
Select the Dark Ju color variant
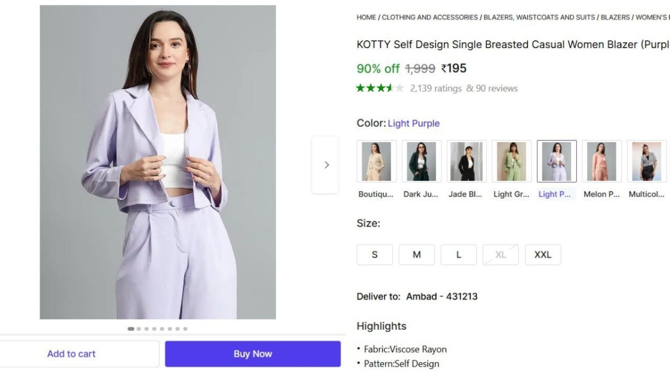pyautogui.click(x=421, y=161)
